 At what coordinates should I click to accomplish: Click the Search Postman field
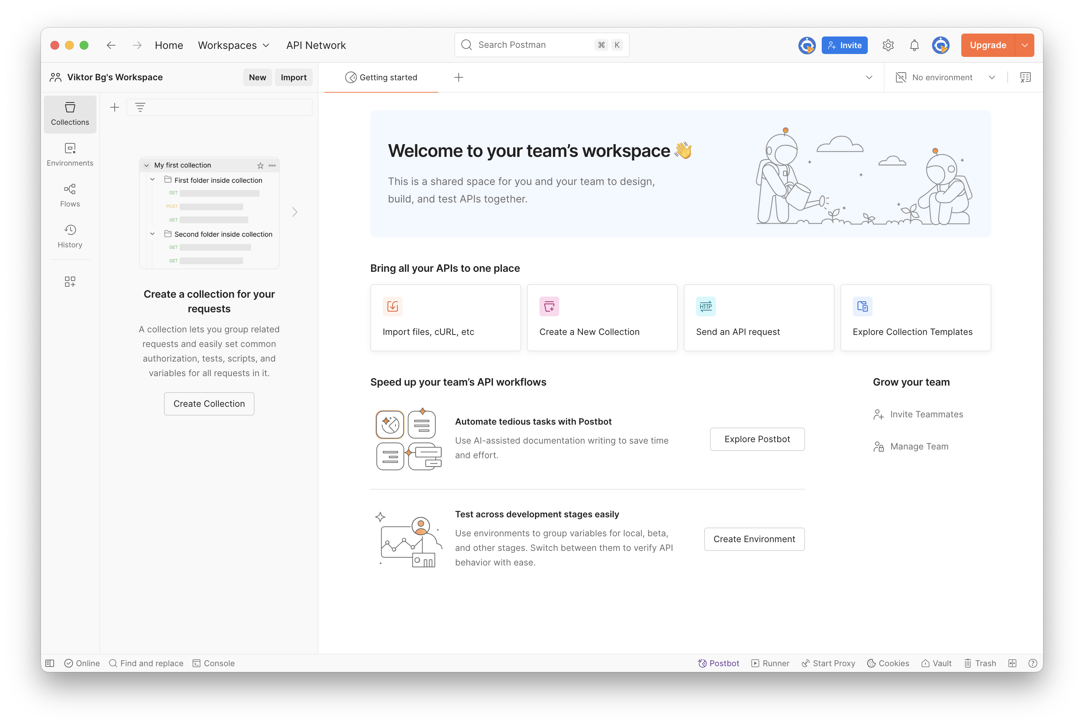(x=533, y=45)
